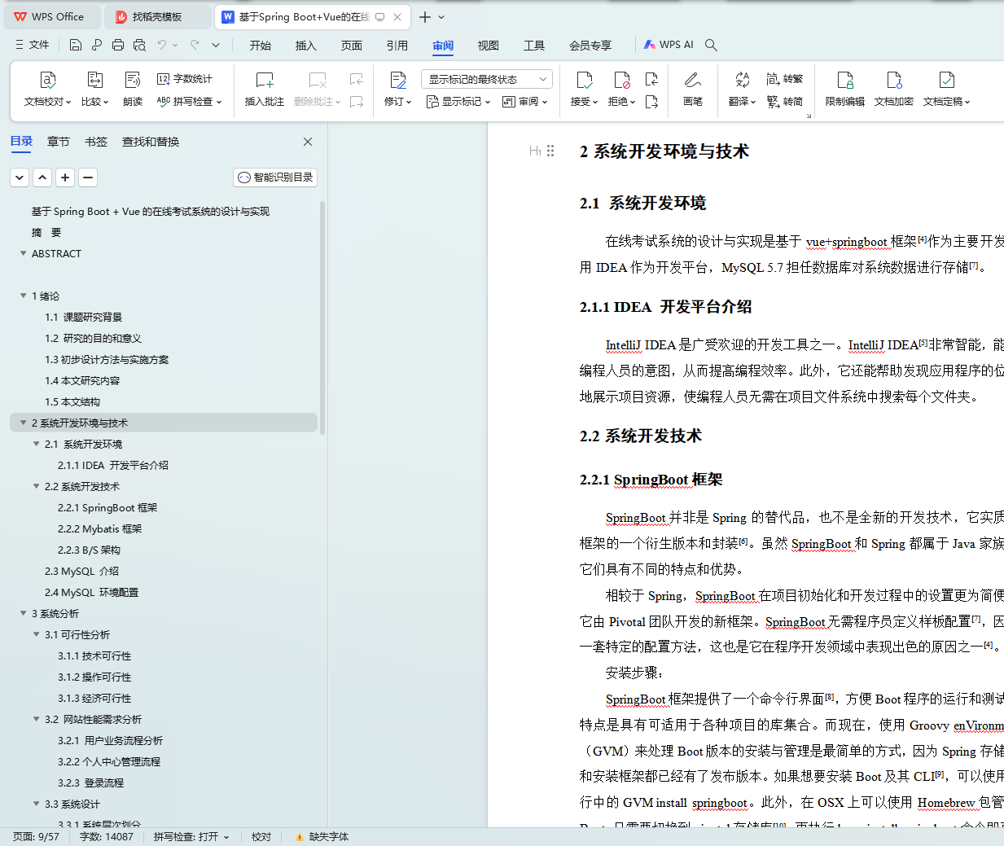This screenshot has width=1004, height=846.
Task: Open the 审阅 pane dropdown in ribbon
Action: pos(525,102)
